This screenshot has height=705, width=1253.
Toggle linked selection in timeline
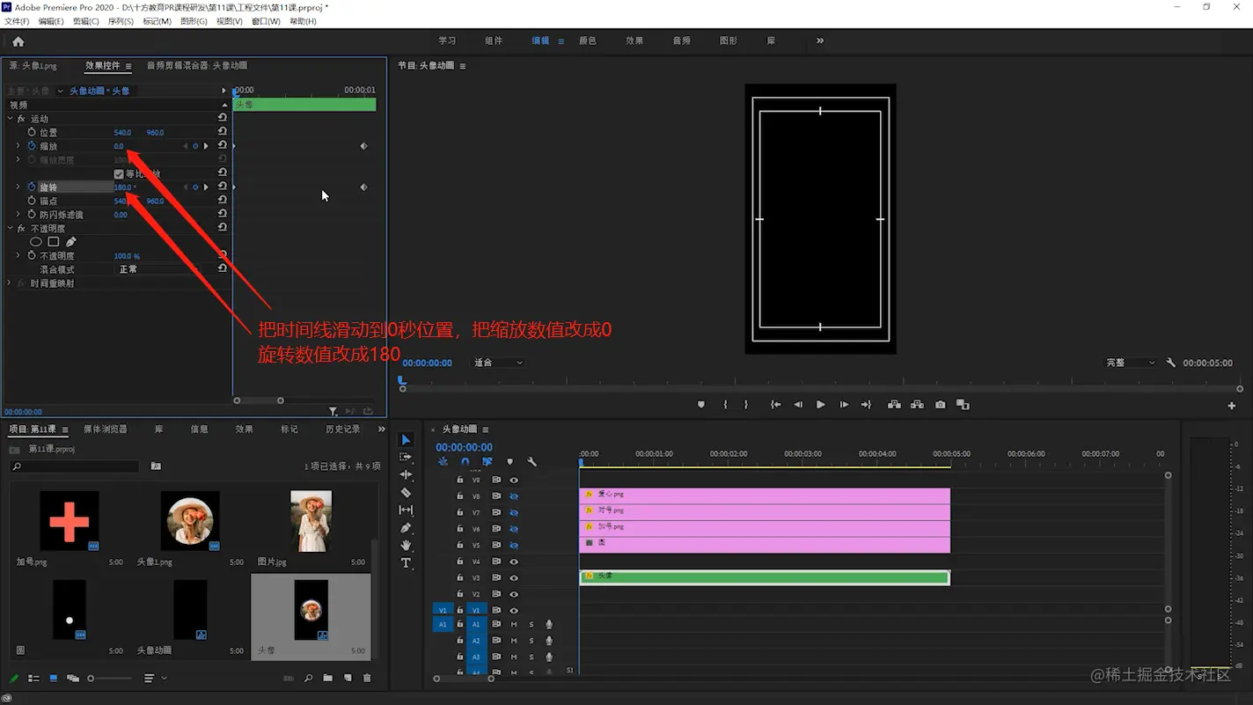click(x=487, y=461)
